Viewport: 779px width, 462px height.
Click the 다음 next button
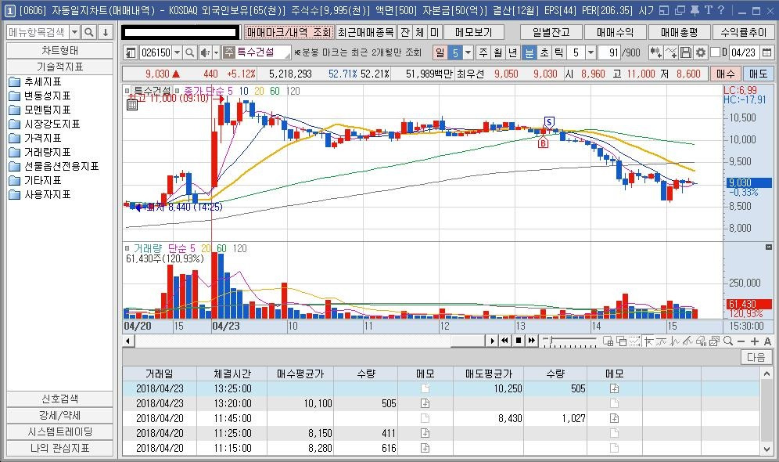756,357
